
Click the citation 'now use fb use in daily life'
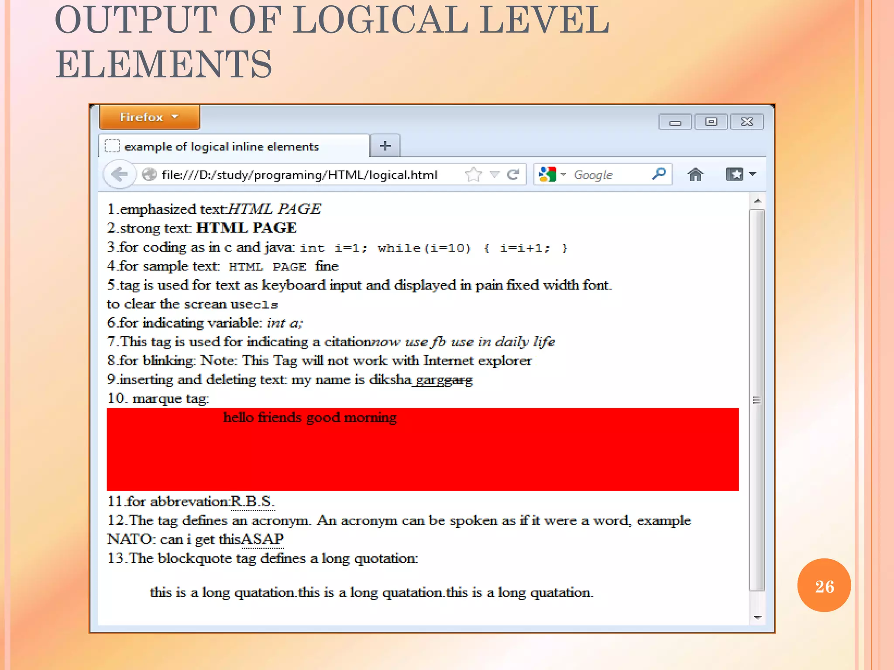[463, 342]
